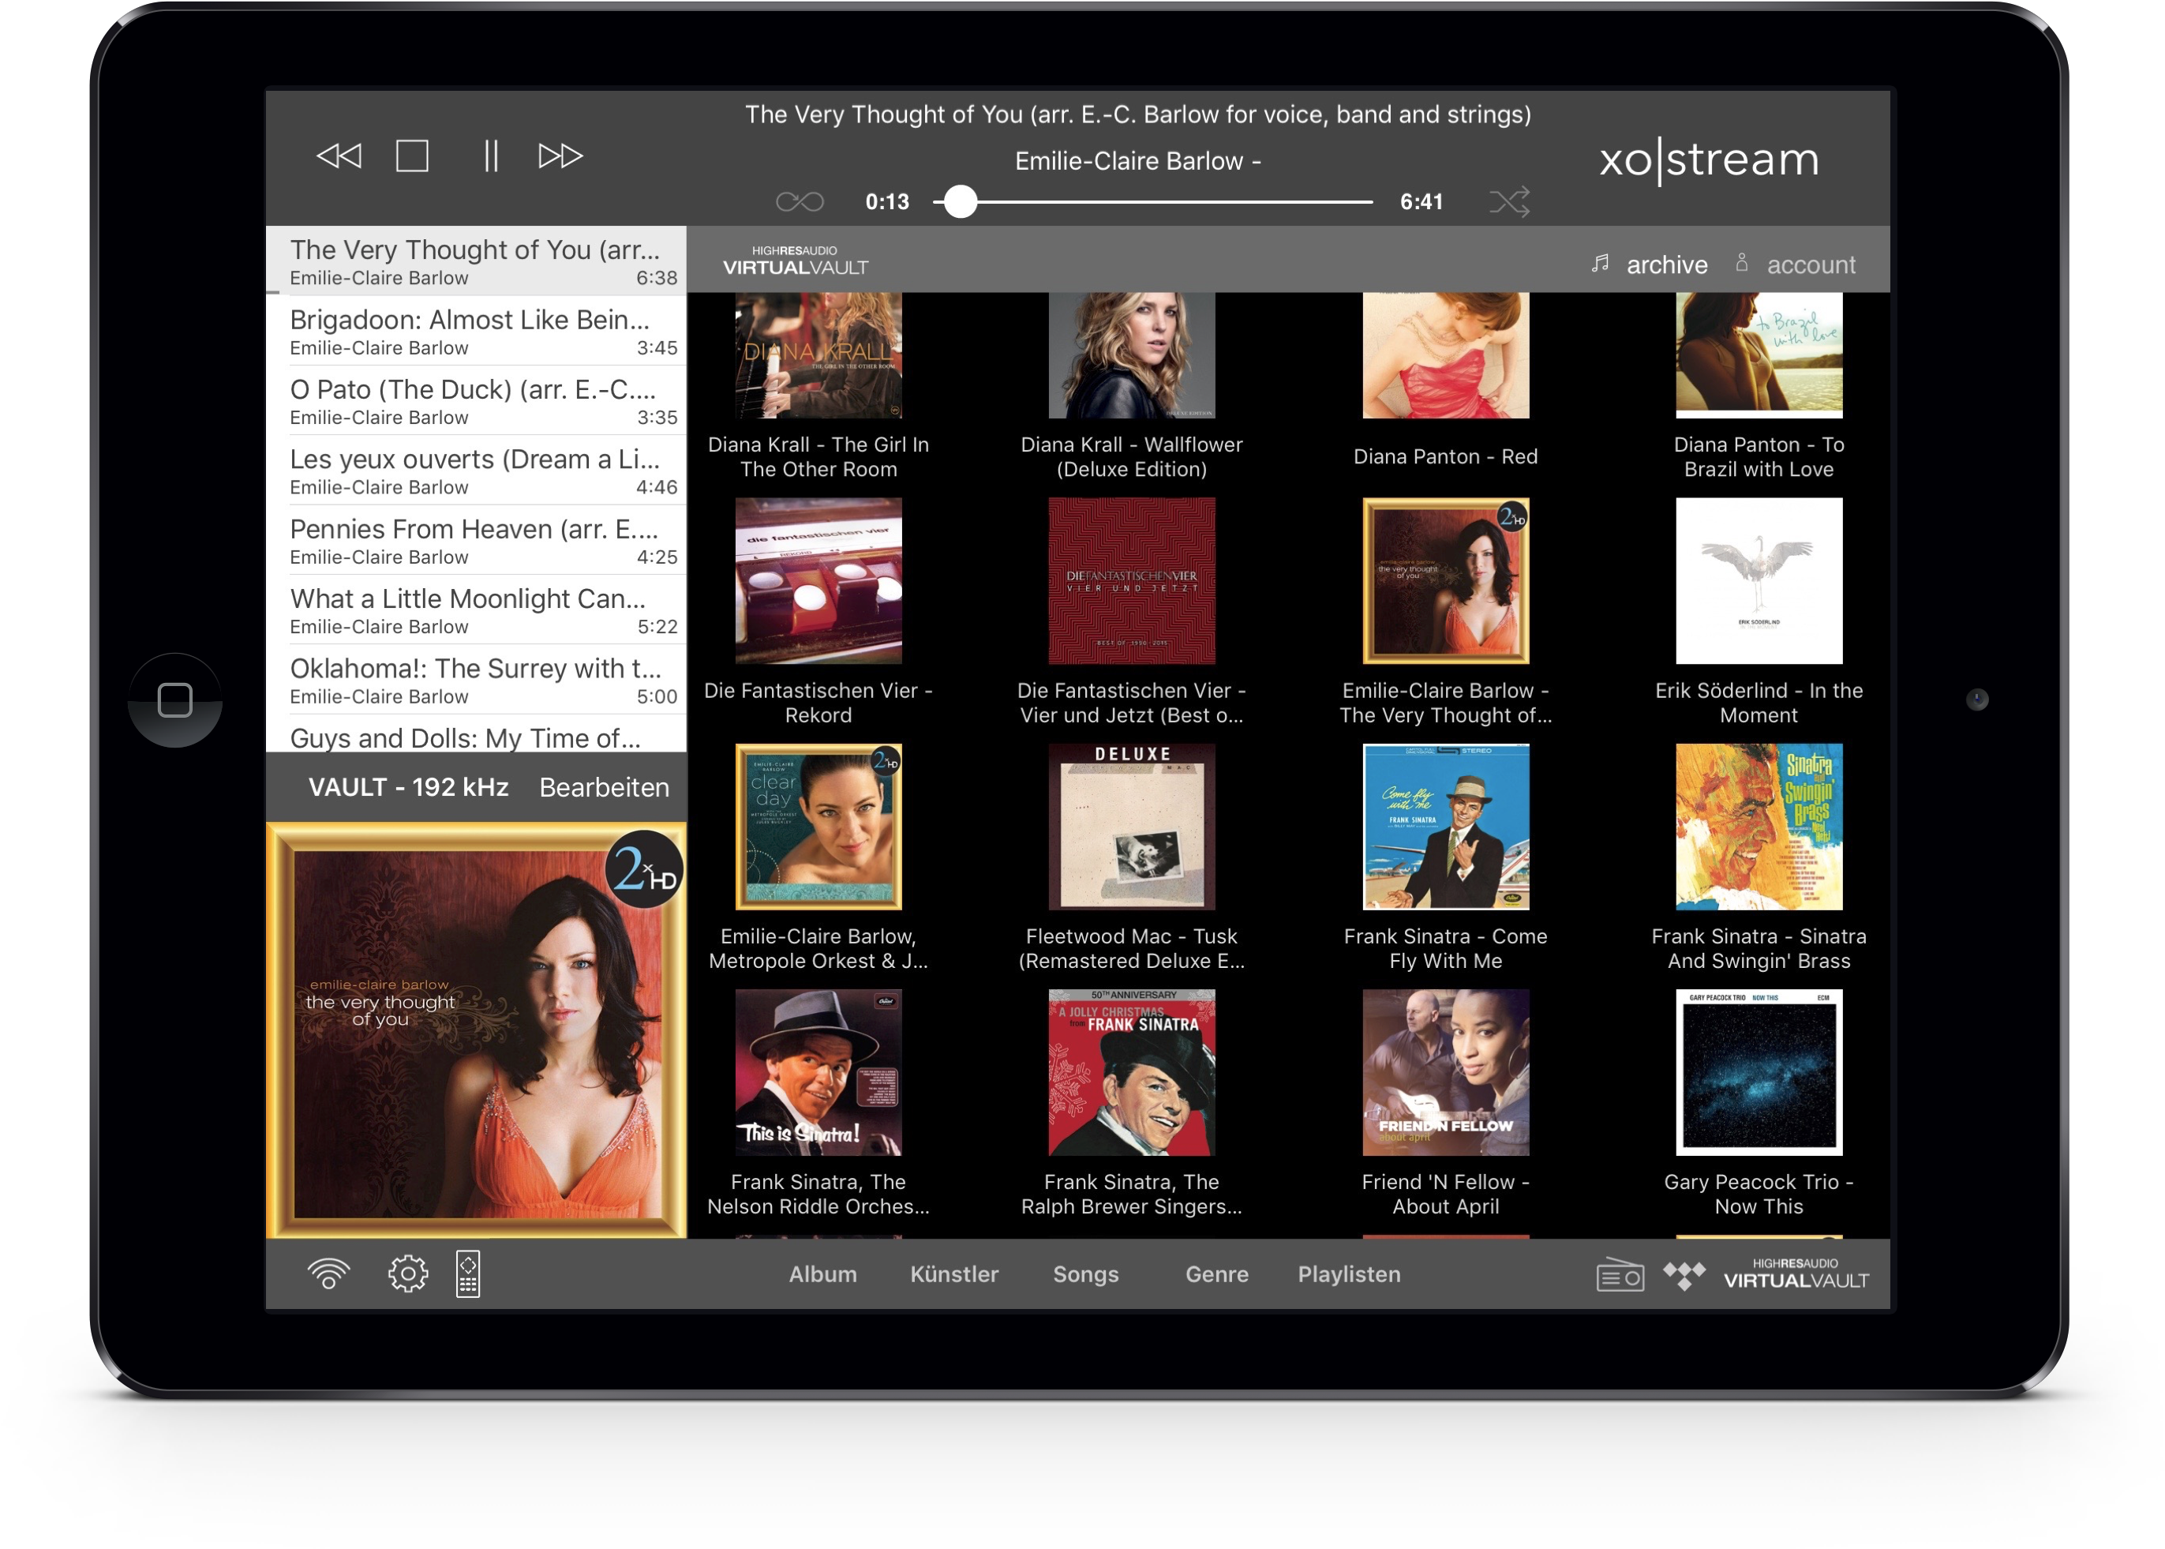Pause the current song

pyautogui.click(x=491, y=156)
